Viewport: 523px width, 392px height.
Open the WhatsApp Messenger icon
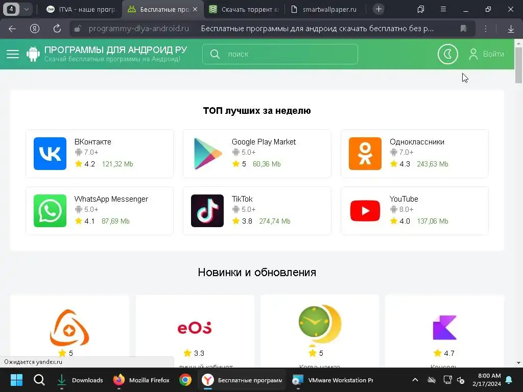tap(50, 211)
